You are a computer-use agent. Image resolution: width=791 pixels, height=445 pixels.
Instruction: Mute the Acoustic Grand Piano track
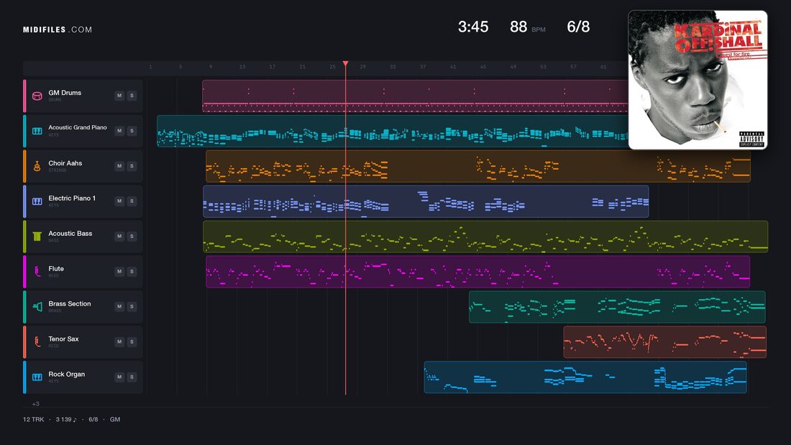[119, 131]
